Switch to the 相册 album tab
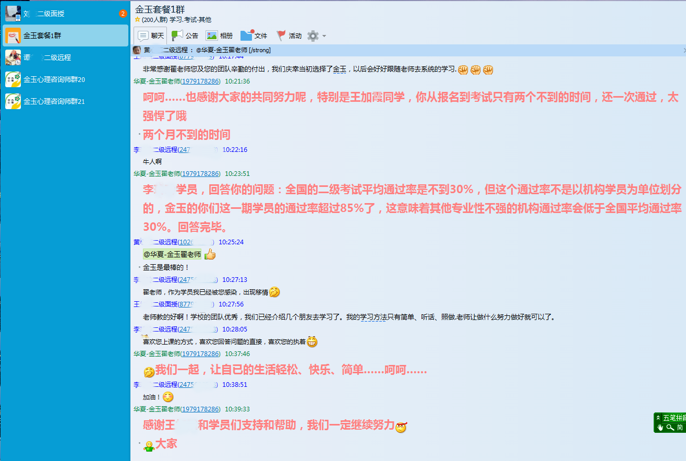 point(219,36)
